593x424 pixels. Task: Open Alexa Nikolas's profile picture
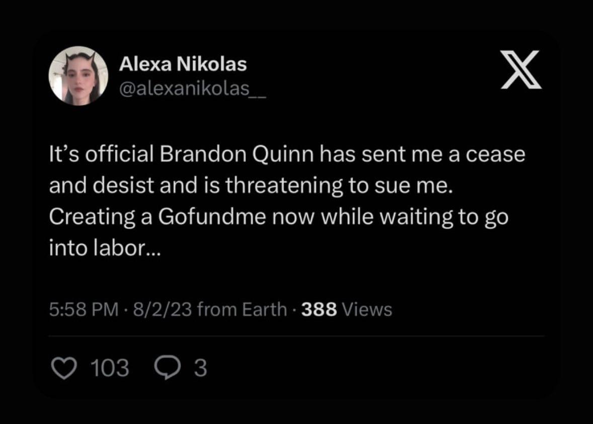78,79
